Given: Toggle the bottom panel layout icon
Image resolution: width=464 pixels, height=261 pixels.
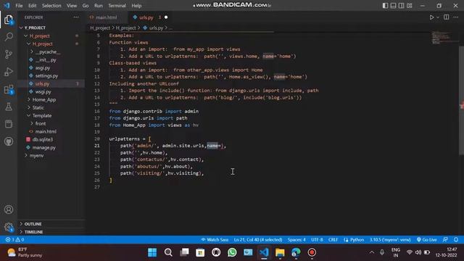Looking at the screenshot, I should [393, 6].
